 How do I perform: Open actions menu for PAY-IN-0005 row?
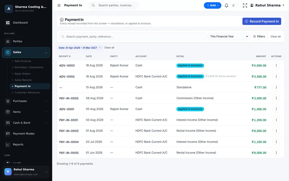point(276,153)
